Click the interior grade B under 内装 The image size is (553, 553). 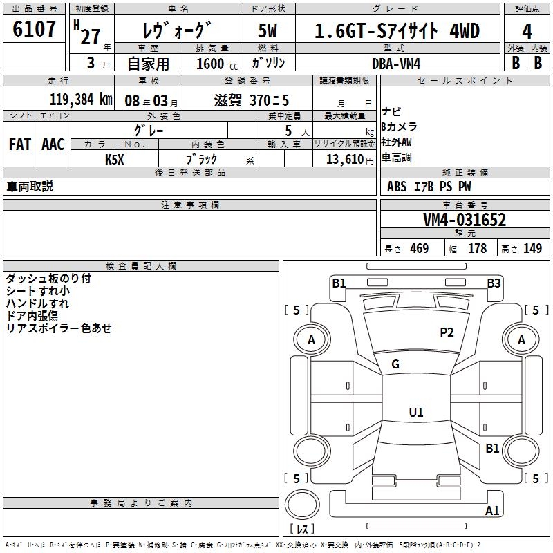click(538, 63)
